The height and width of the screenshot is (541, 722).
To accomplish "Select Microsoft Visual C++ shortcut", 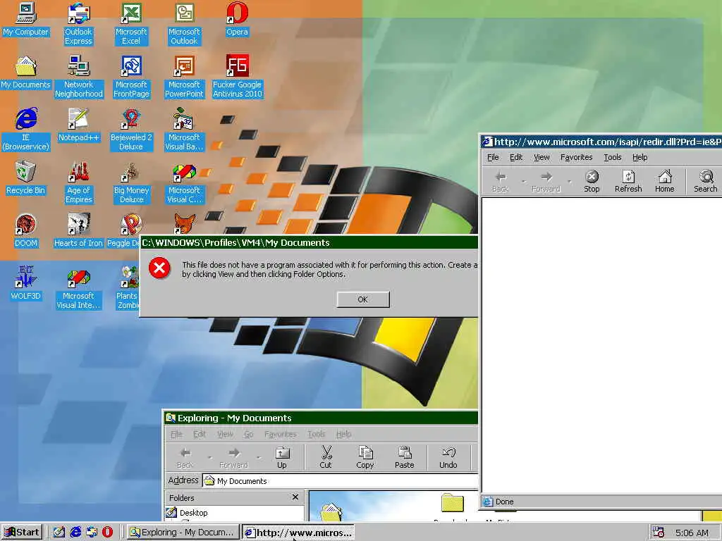I will (184, 182).
